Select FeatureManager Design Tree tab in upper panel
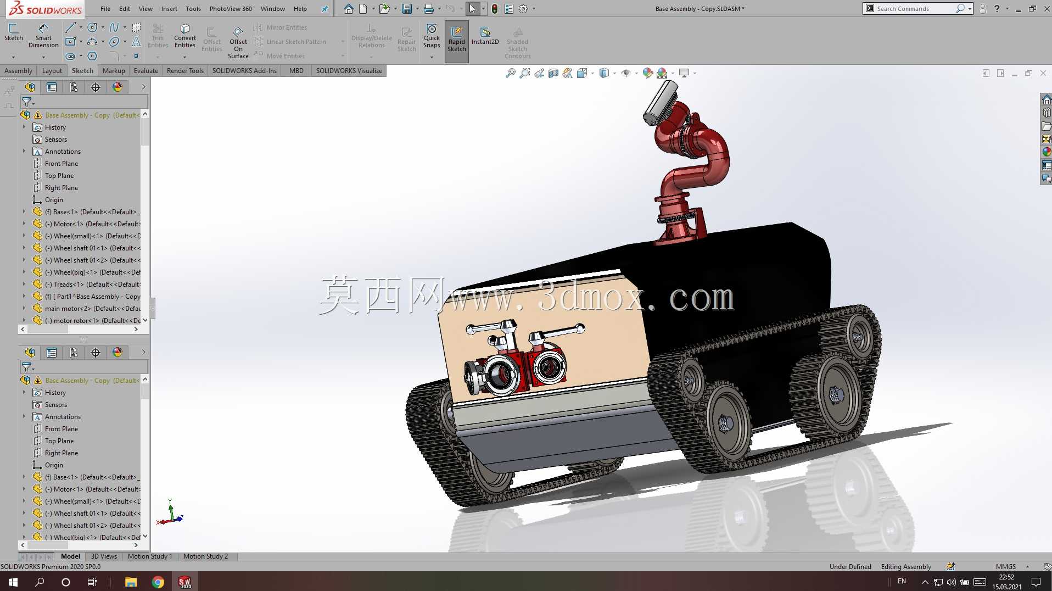Screen dimensions: 1052x591 click(x=30, y=87)
